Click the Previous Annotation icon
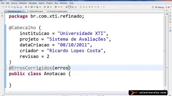 click(87, 7)
